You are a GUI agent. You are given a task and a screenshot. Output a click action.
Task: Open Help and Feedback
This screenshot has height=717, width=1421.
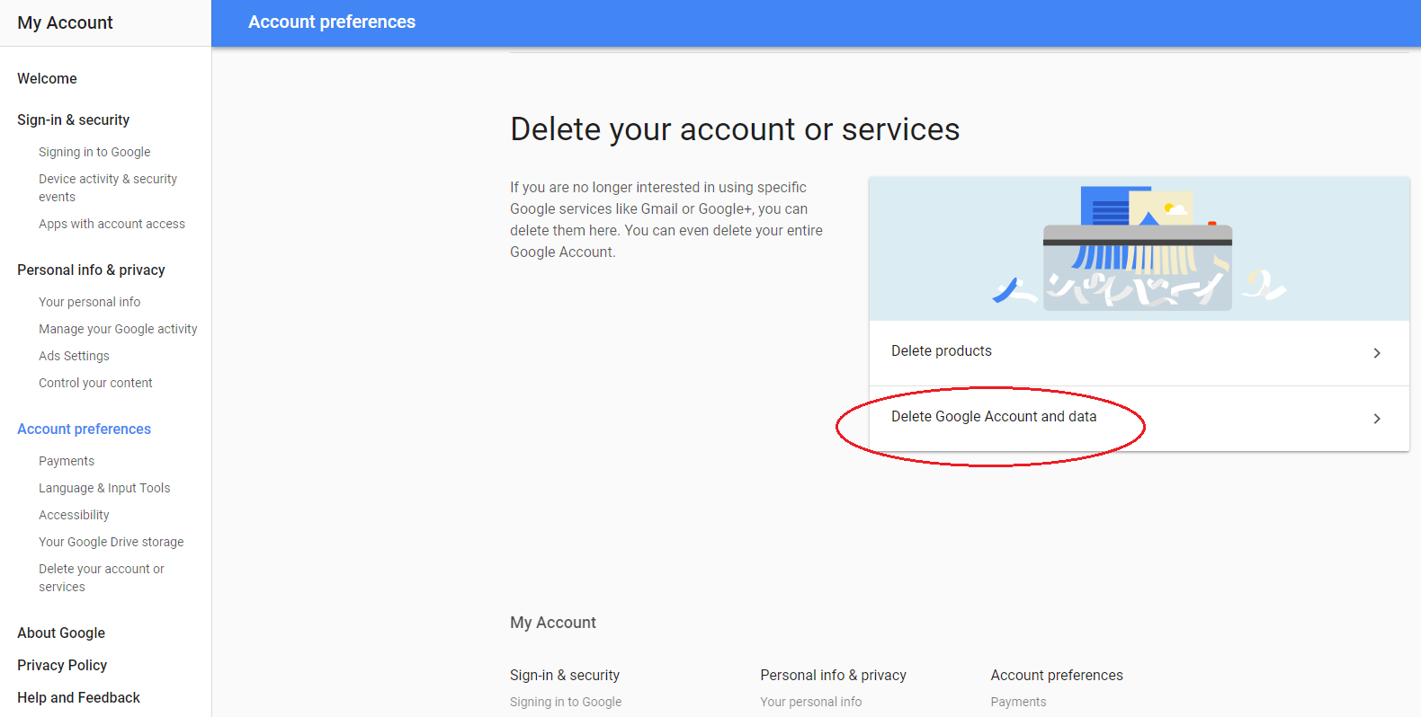78,698
